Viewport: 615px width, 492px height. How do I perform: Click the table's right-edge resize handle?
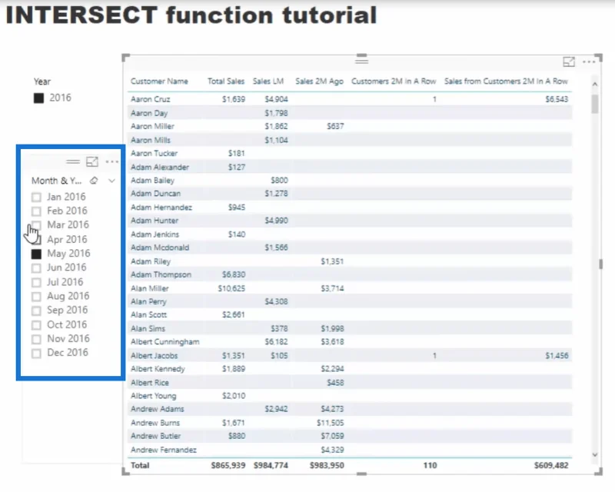click(x=600, y=264)
